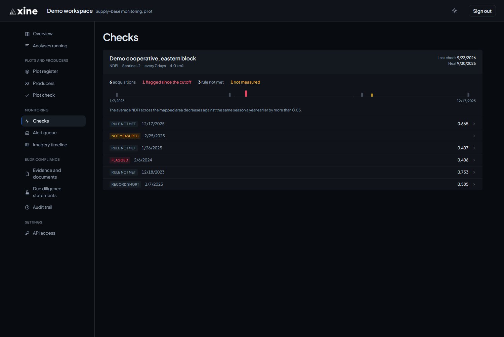
Task: Select the 1/7/2023 date text in the table
Action: pyautogui.click(x=154, y=184)
